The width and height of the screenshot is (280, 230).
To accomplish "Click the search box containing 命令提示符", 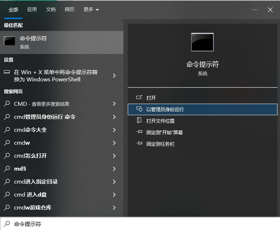I will (x=140, y=224).
